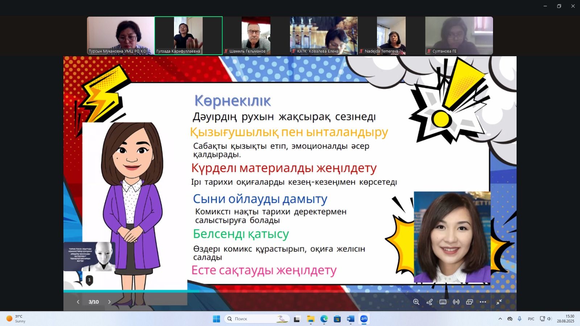Open the slideshow autoplay icon
Viewport: 580px width, 326px height.
(469, 302)
